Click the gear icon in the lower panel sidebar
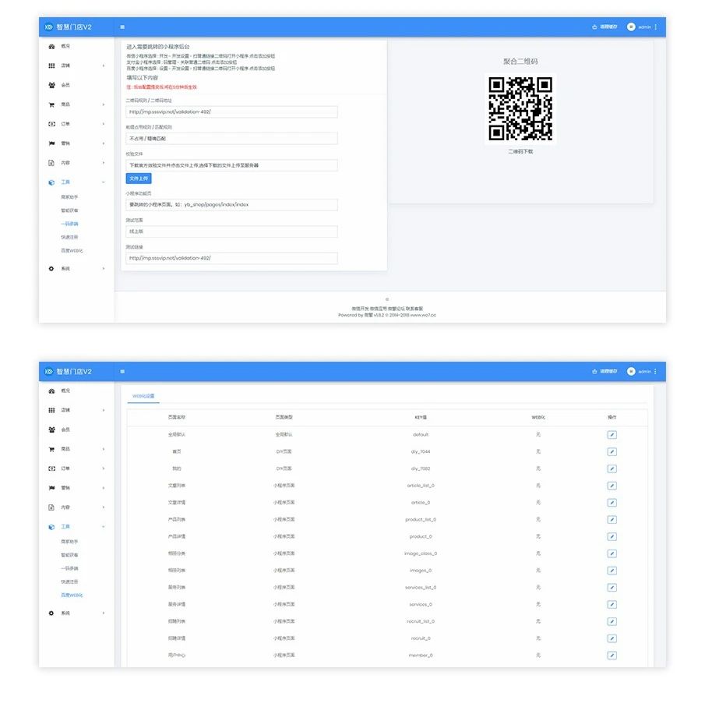This screenshot has height=707, width=705. tap(51, 613)
